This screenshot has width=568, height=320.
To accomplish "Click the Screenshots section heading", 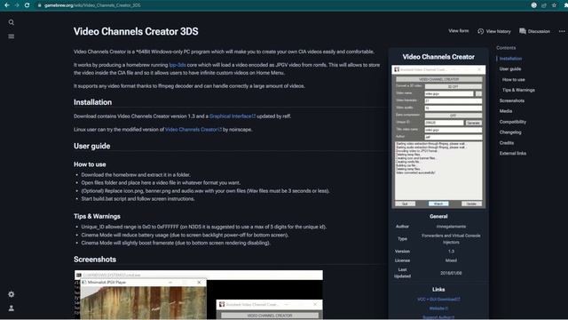I will (95, 260).
